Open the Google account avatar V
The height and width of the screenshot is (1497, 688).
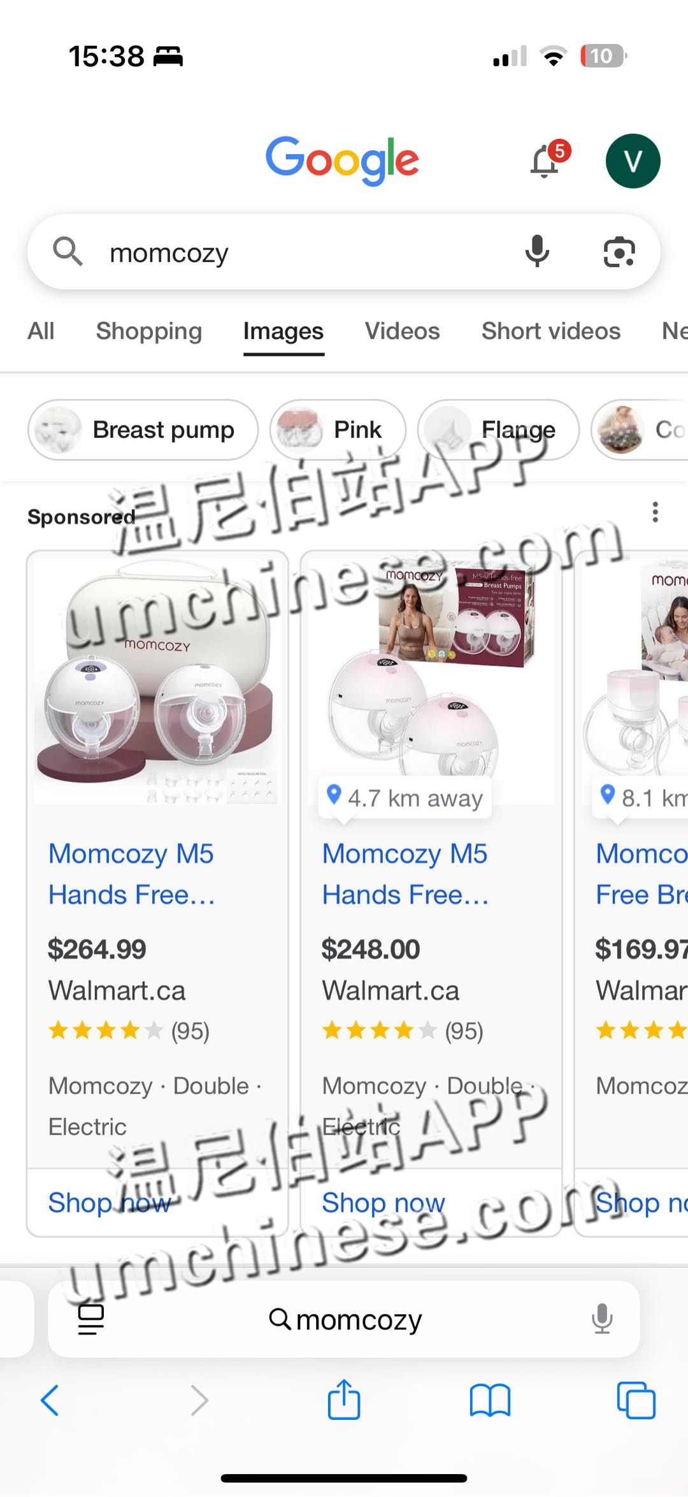[633, 161]
